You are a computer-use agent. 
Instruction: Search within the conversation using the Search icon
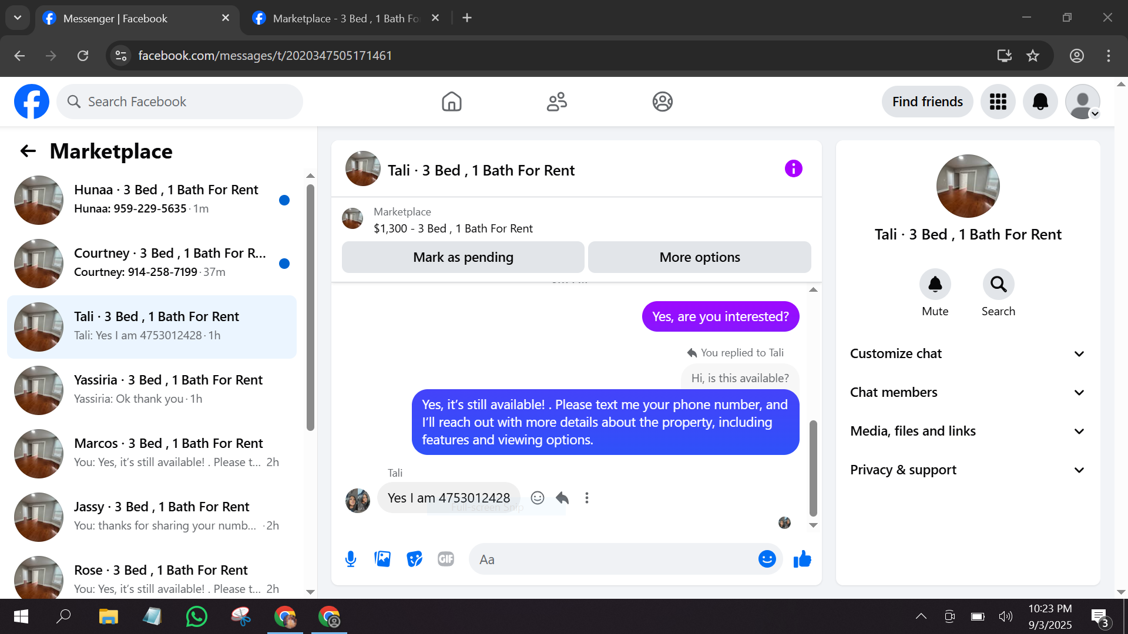999,285
